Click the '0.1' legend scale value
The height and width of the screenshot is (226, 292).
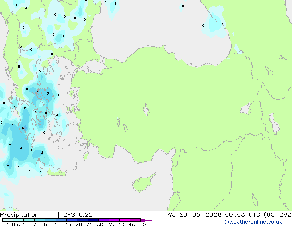[x=5, y=224]
